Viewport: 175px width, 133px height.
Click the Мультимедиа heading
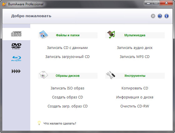pos(135,35)
